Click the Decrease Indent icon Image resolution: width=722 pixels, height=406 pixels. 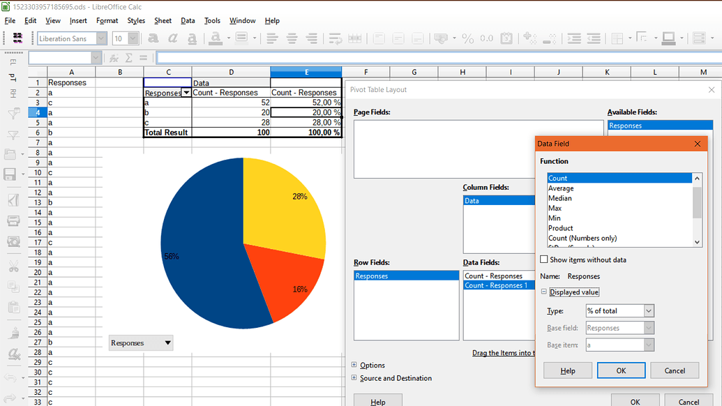click(594, 38)
